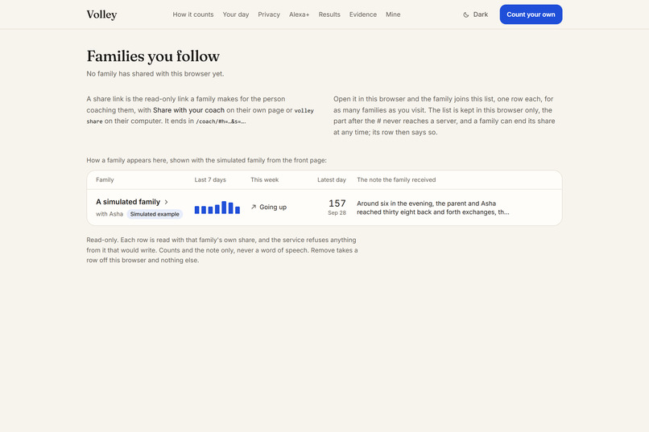Open the A simulated family row
649x432 pixels.
(324, 208)
